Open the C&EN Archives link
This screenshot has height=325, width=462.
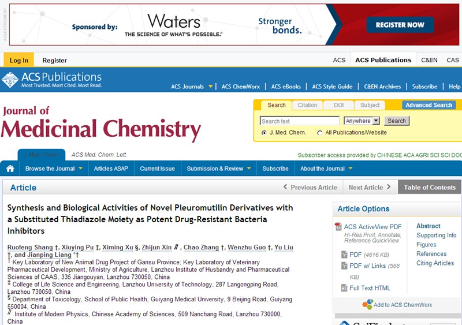point(382,87)
